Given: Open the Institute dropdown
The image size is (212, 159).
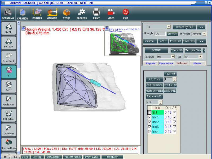Looking at the screenshot, I should pos(173,57).
